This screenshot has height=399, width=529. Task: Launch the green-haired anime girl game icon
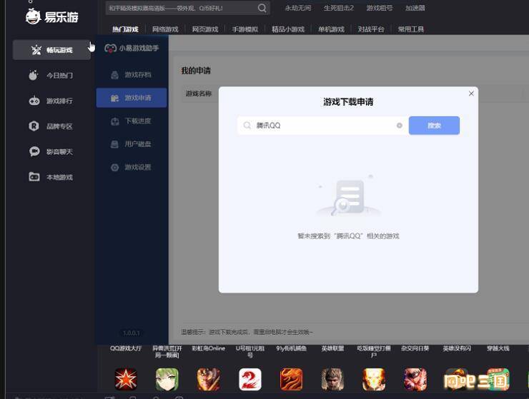pyautogui.click(x=167, y=380)
